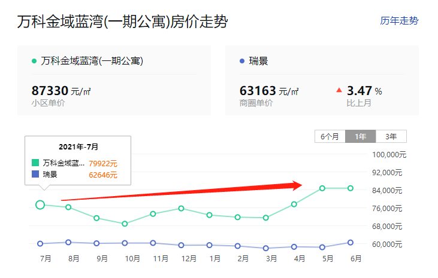Screen dimensions: 438x278
Task: Click the blue 瑞景 March data point
Action: click(266, 248)
